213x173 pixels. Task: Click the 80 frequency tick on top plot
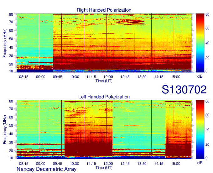11,14
